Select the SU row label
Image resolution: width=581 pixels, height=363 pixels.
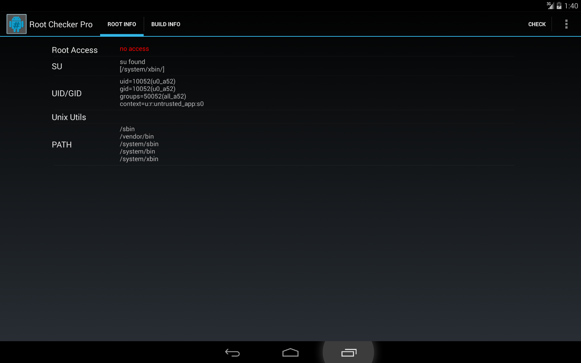pyautogui.click(x=57, y=66)
